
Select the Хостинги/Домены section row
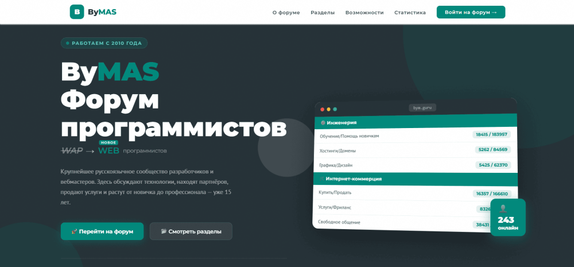pos(338,151)
